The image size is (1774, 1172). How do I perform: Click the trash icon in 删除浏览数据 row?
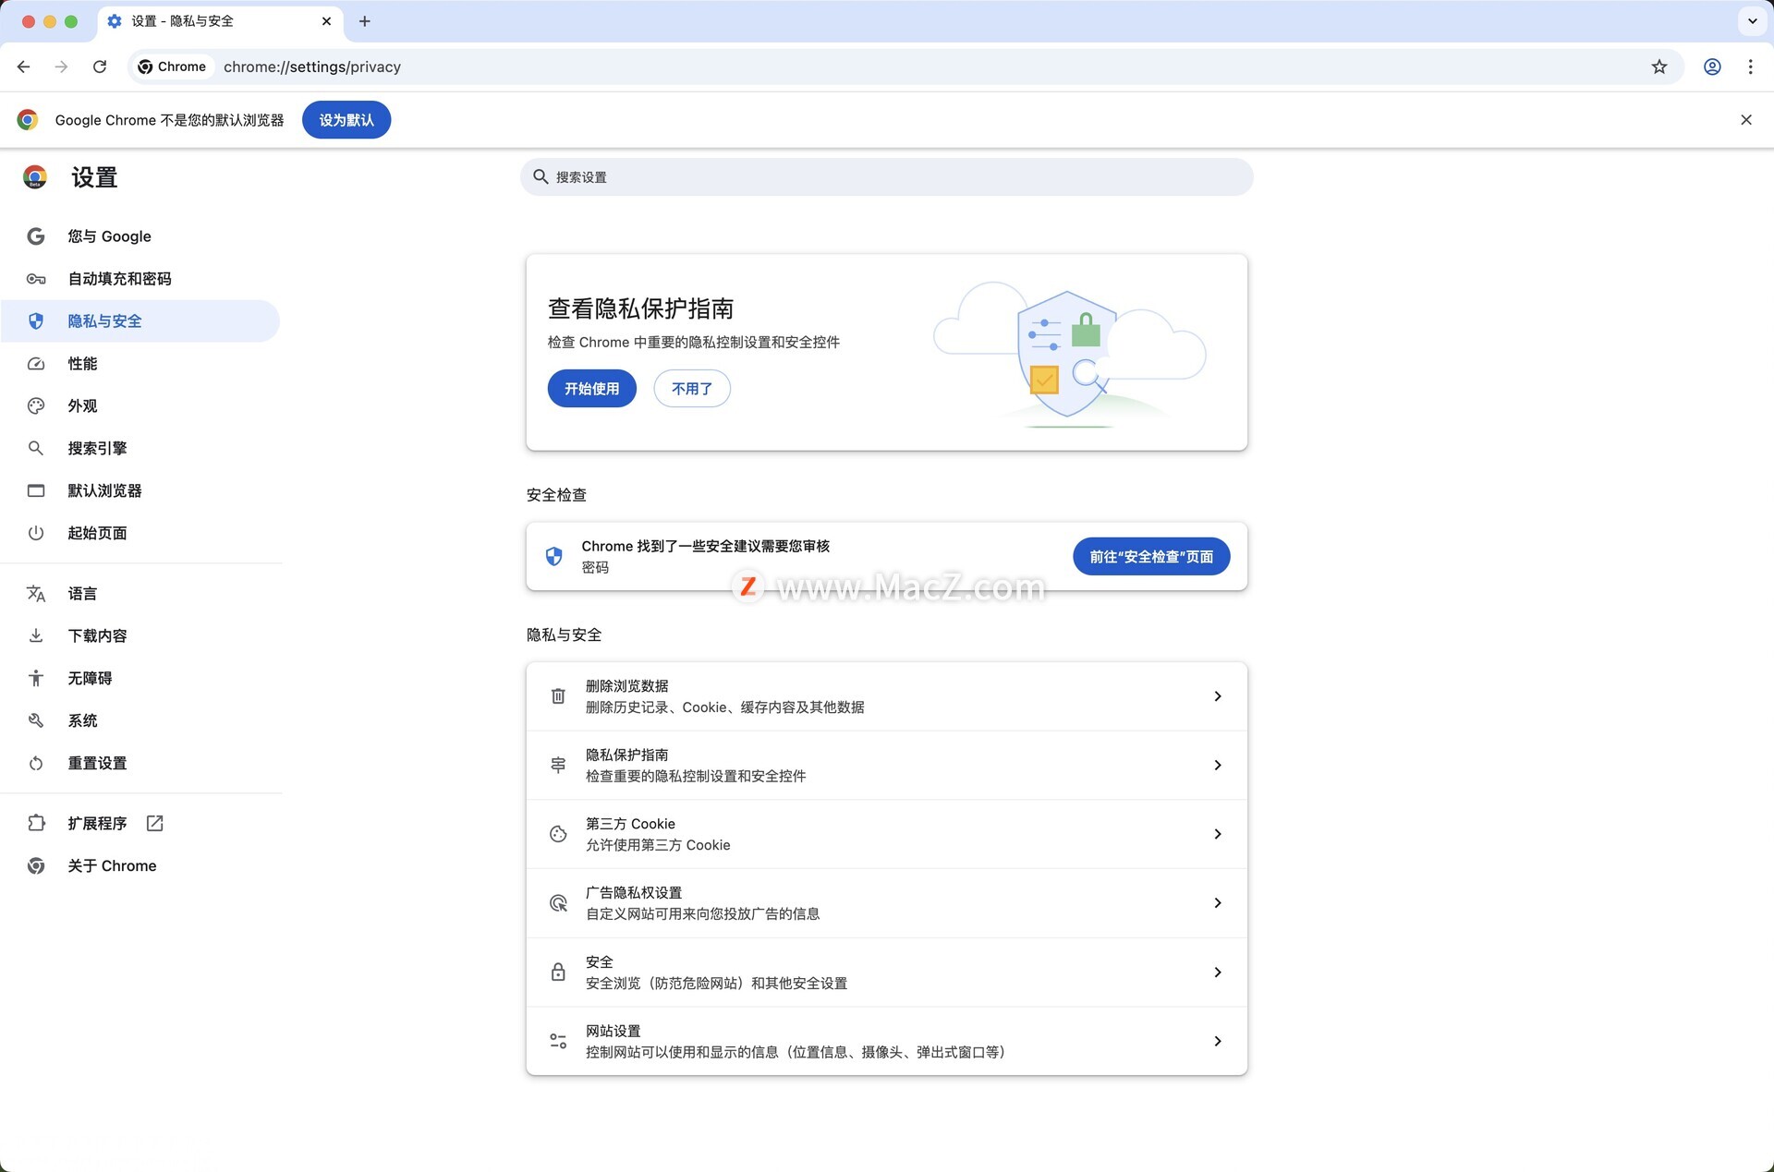(558, 696)
